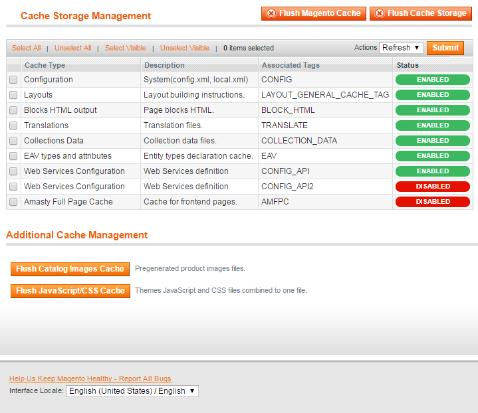The width and height of the screenshot is (478, 413).
Task: Click the Page blocks HTML description
Action: (x=179, y=110)
